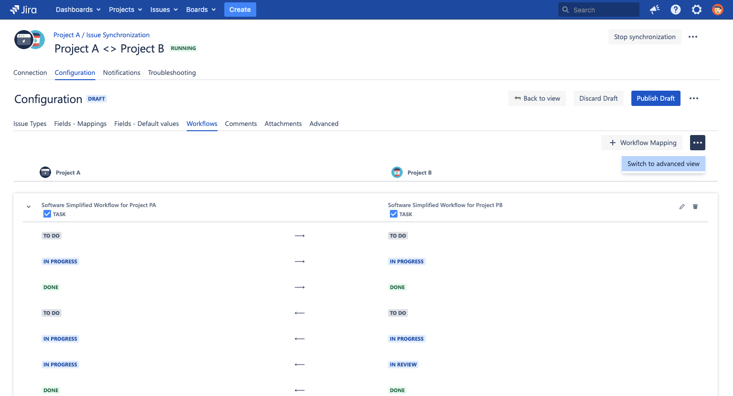The height and width of the screenshot is (396, 733).
Task: Delete the workflow mapping via trash icon
Action: [x=695, y=207]
